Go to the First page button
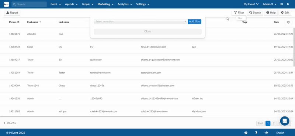Image resolution: width=295 pixels, height=136 pixels. 260,123
